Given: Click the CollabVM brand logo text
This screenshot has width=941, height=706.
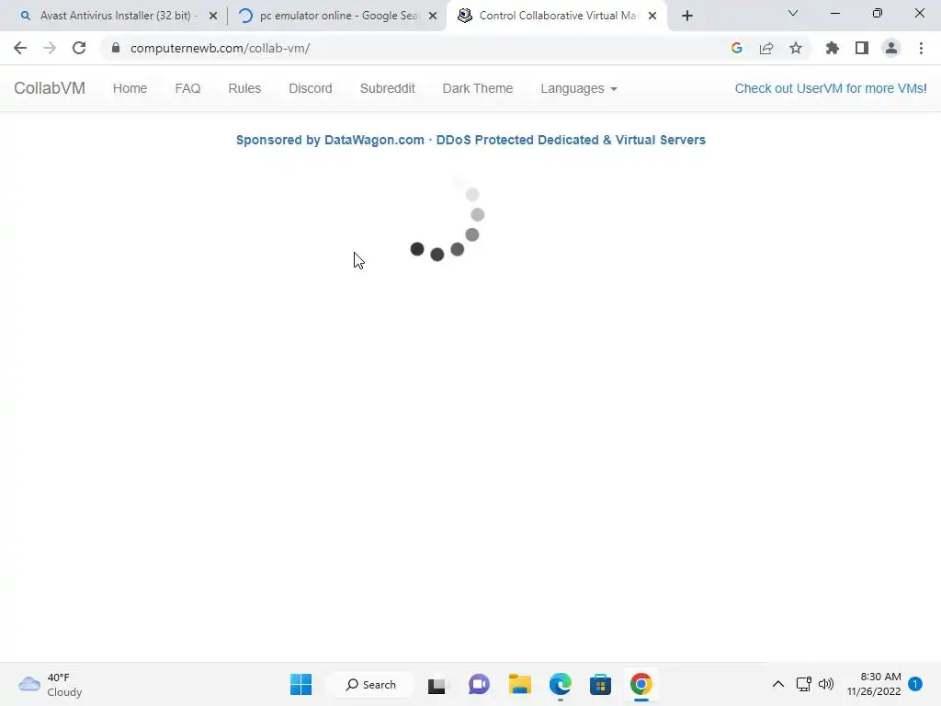Looking at the screenshot, I should click(50, 88).
